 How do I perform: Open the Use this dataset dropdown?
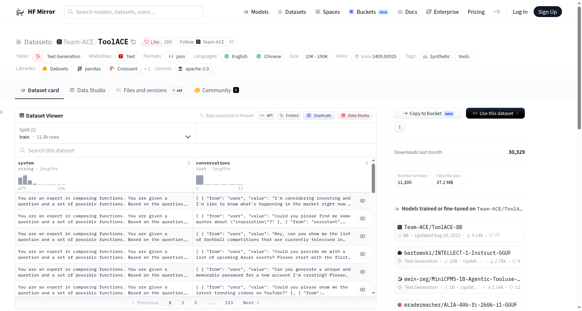(495, 113)
